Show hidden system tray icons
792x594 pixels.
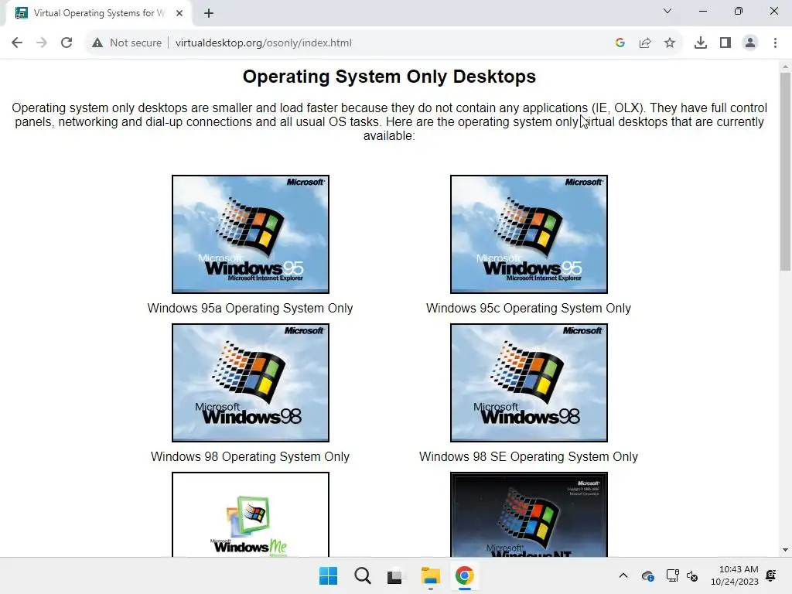(x=623, y=575)
